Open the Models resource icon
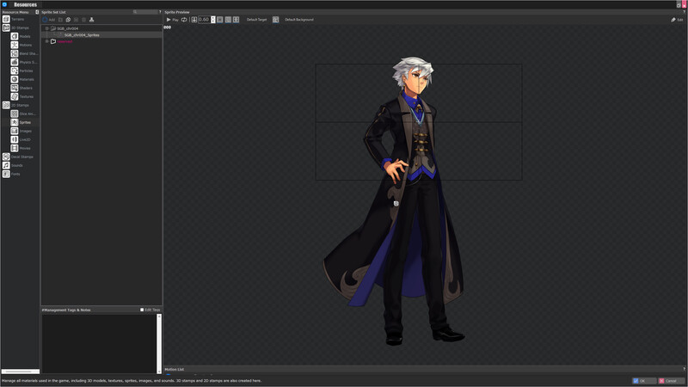 pos(15,36)
